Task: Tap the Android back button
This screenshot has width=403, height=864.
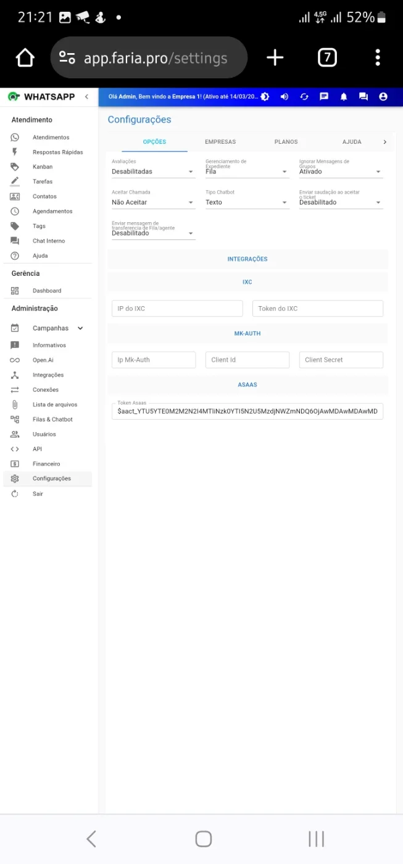Action: click(x=91, y=839)
